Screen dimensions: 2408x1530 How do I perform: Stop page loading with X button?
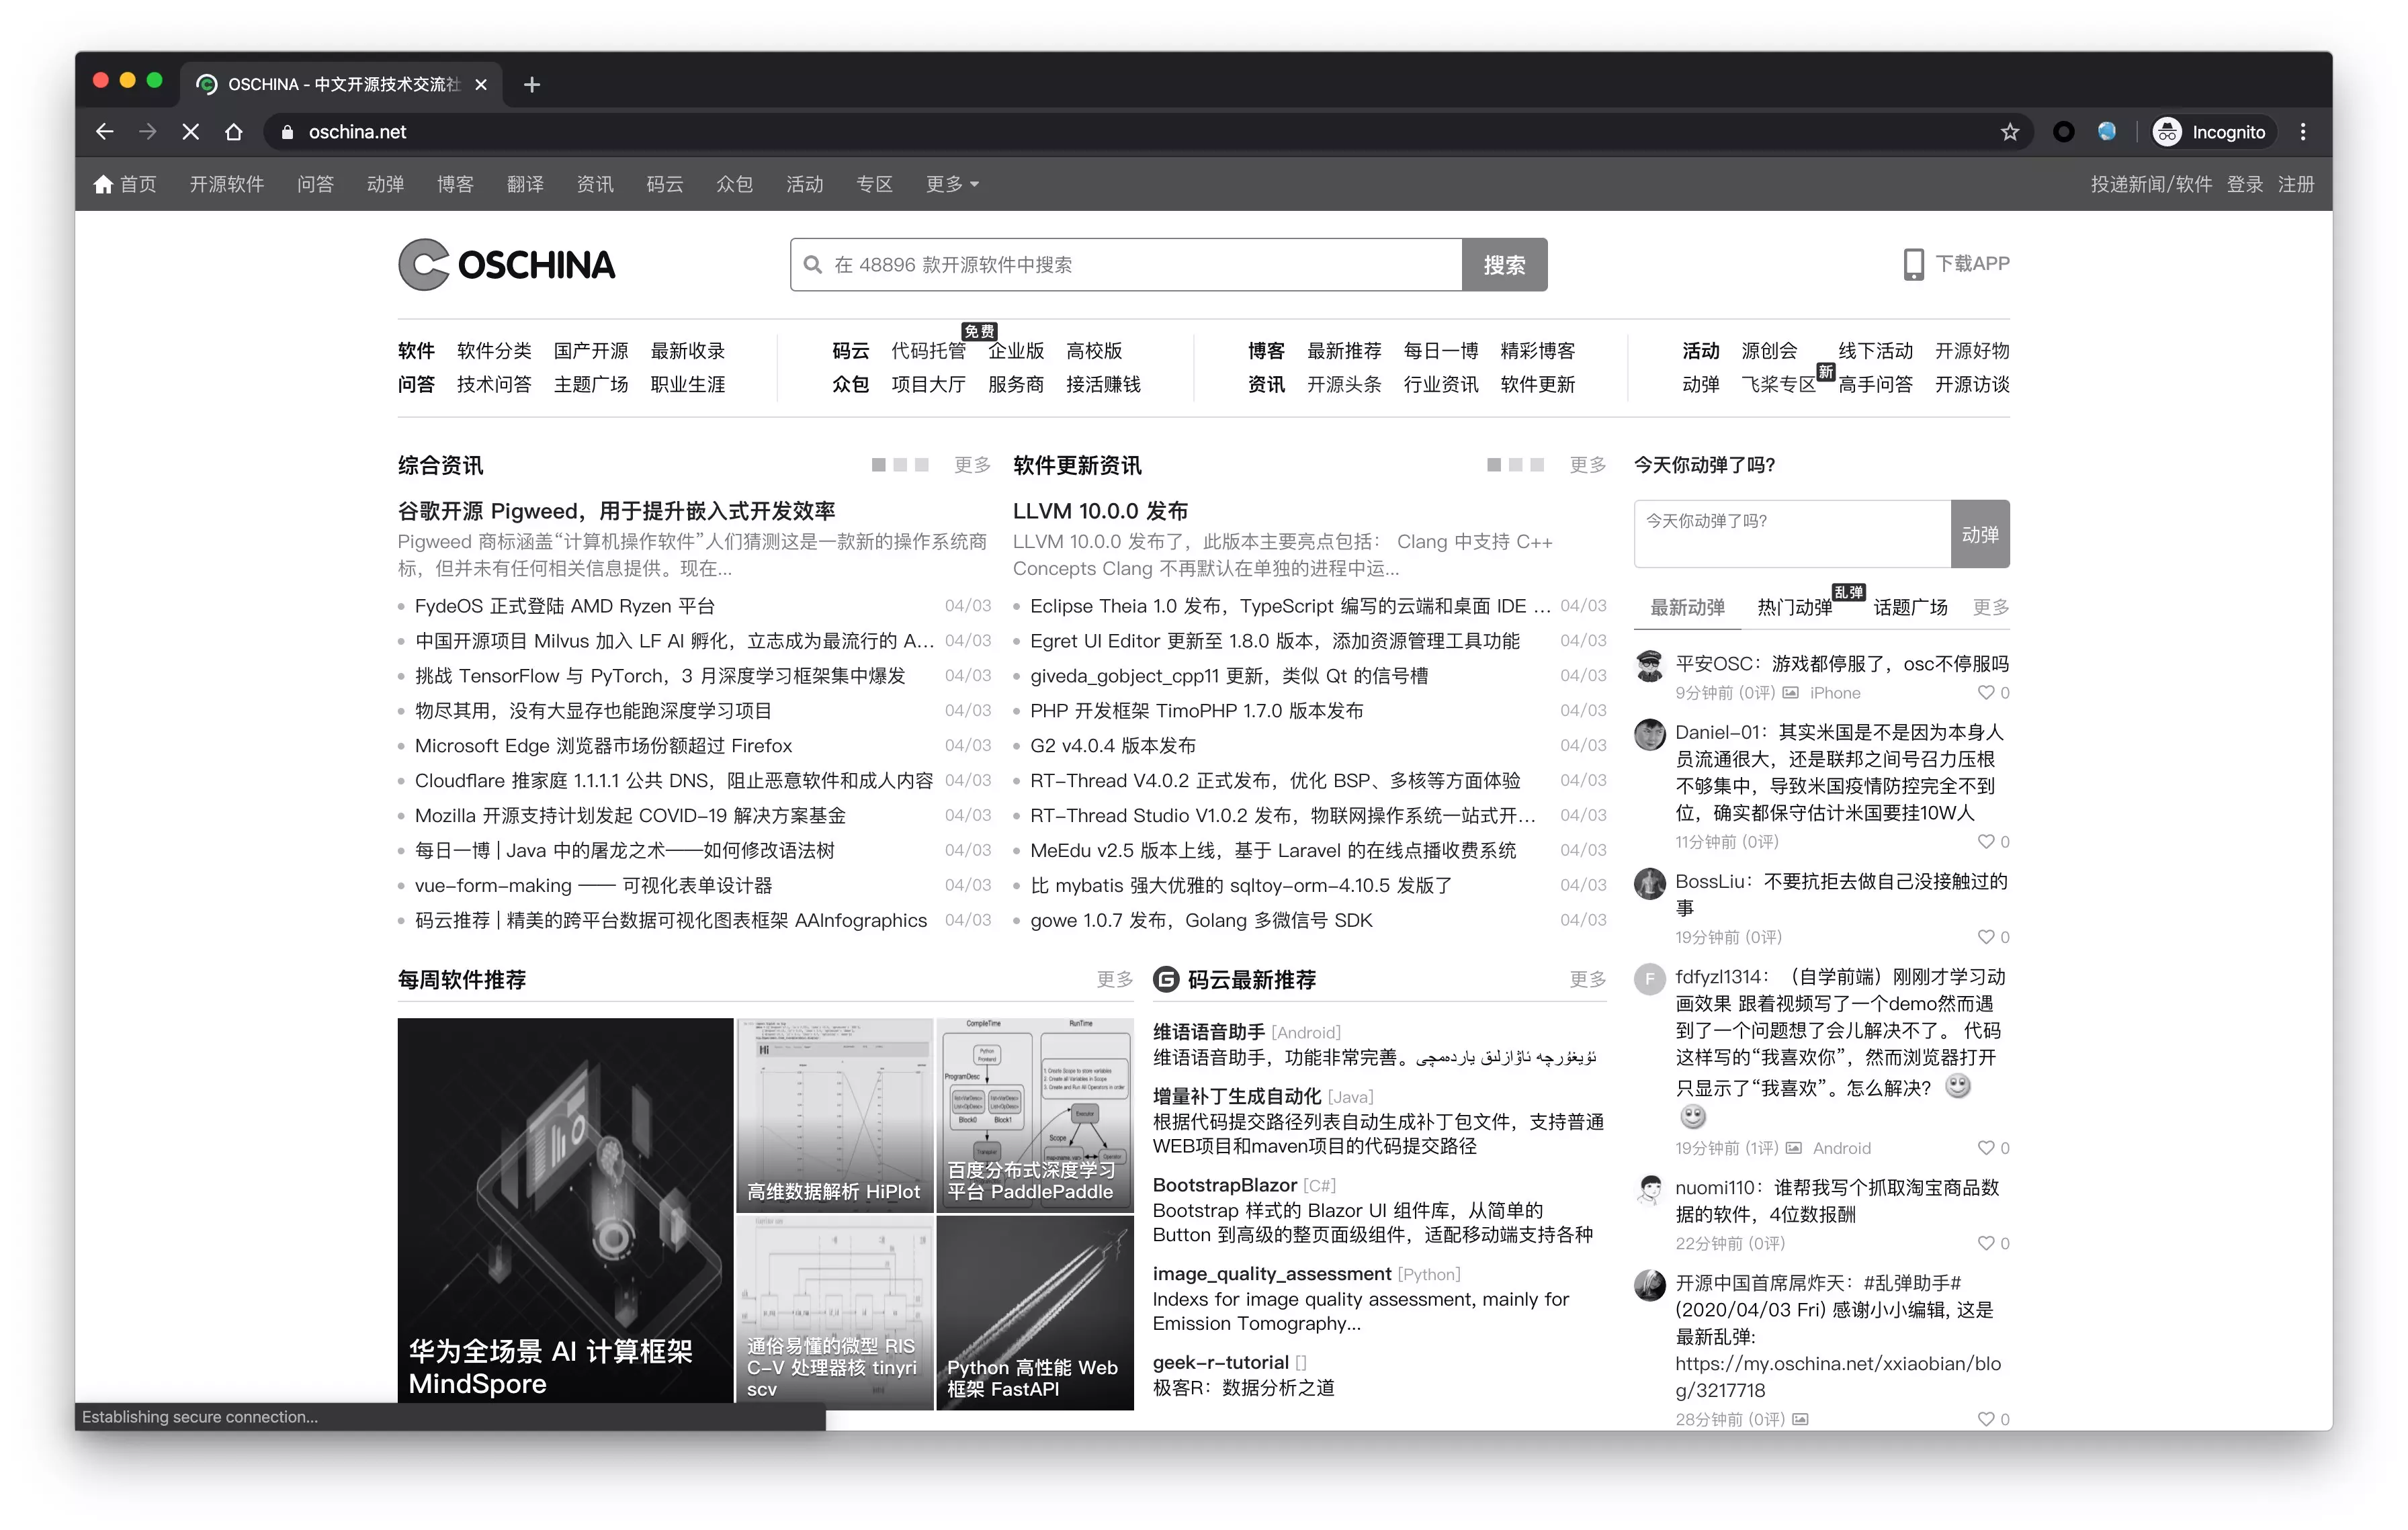(x=191, y=132)
